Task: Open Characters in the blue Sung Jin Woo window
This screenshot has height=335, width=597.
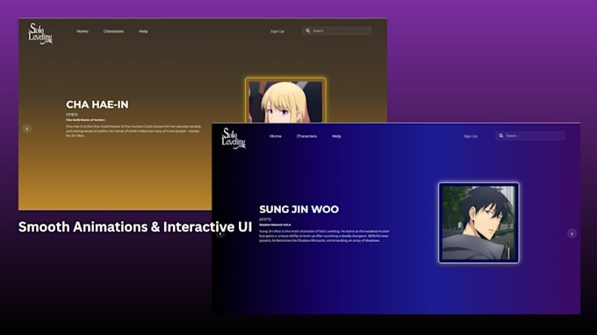Action: click(307, 136)
